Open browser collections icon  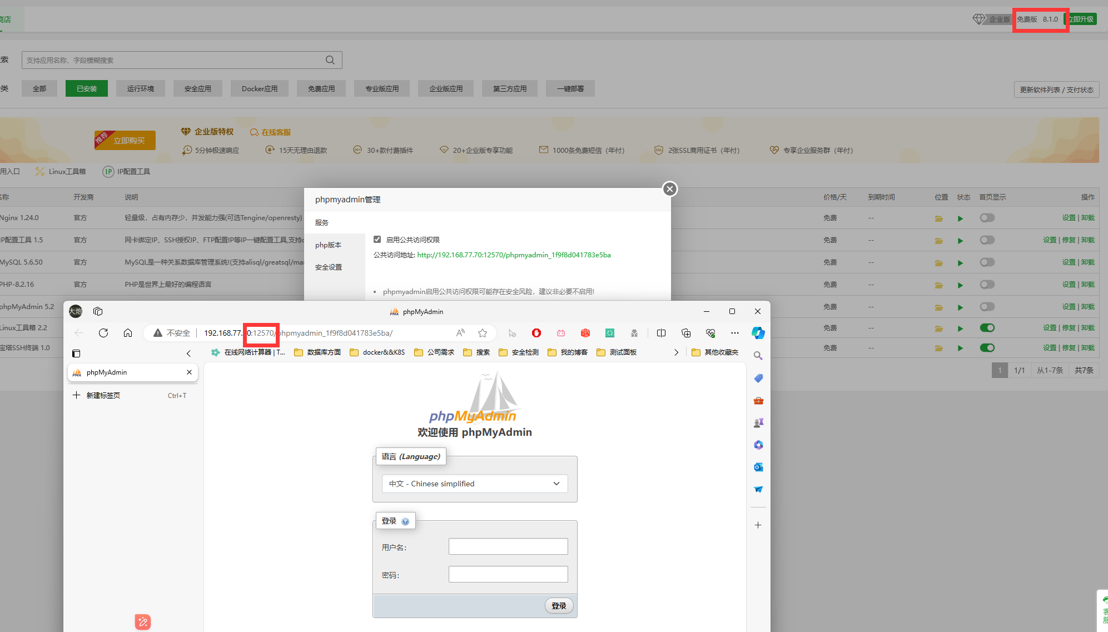(x=686, y=333)
